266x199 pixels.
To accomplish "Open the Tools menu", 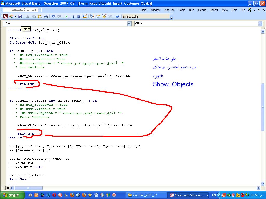I will [x=182, y=10].
